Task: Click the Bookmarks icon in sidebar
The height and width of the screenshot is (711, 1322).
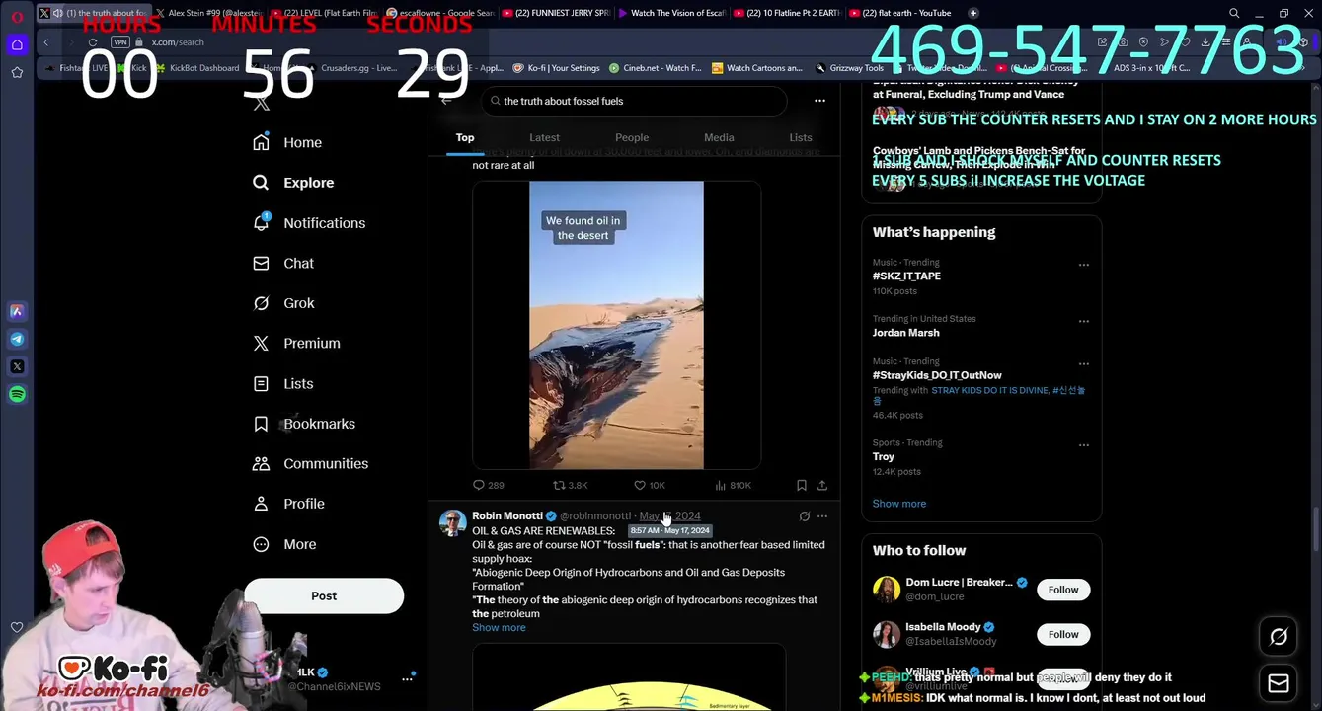Action: [261, 424]
